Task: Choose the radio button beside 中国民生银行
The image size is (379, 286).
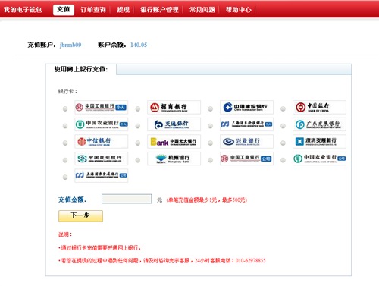Action: click(x=65, y=160)
